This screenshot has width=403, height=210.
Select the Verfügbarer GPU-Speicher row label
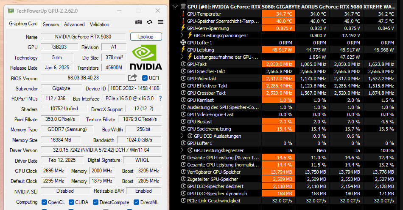pos(214,172)
